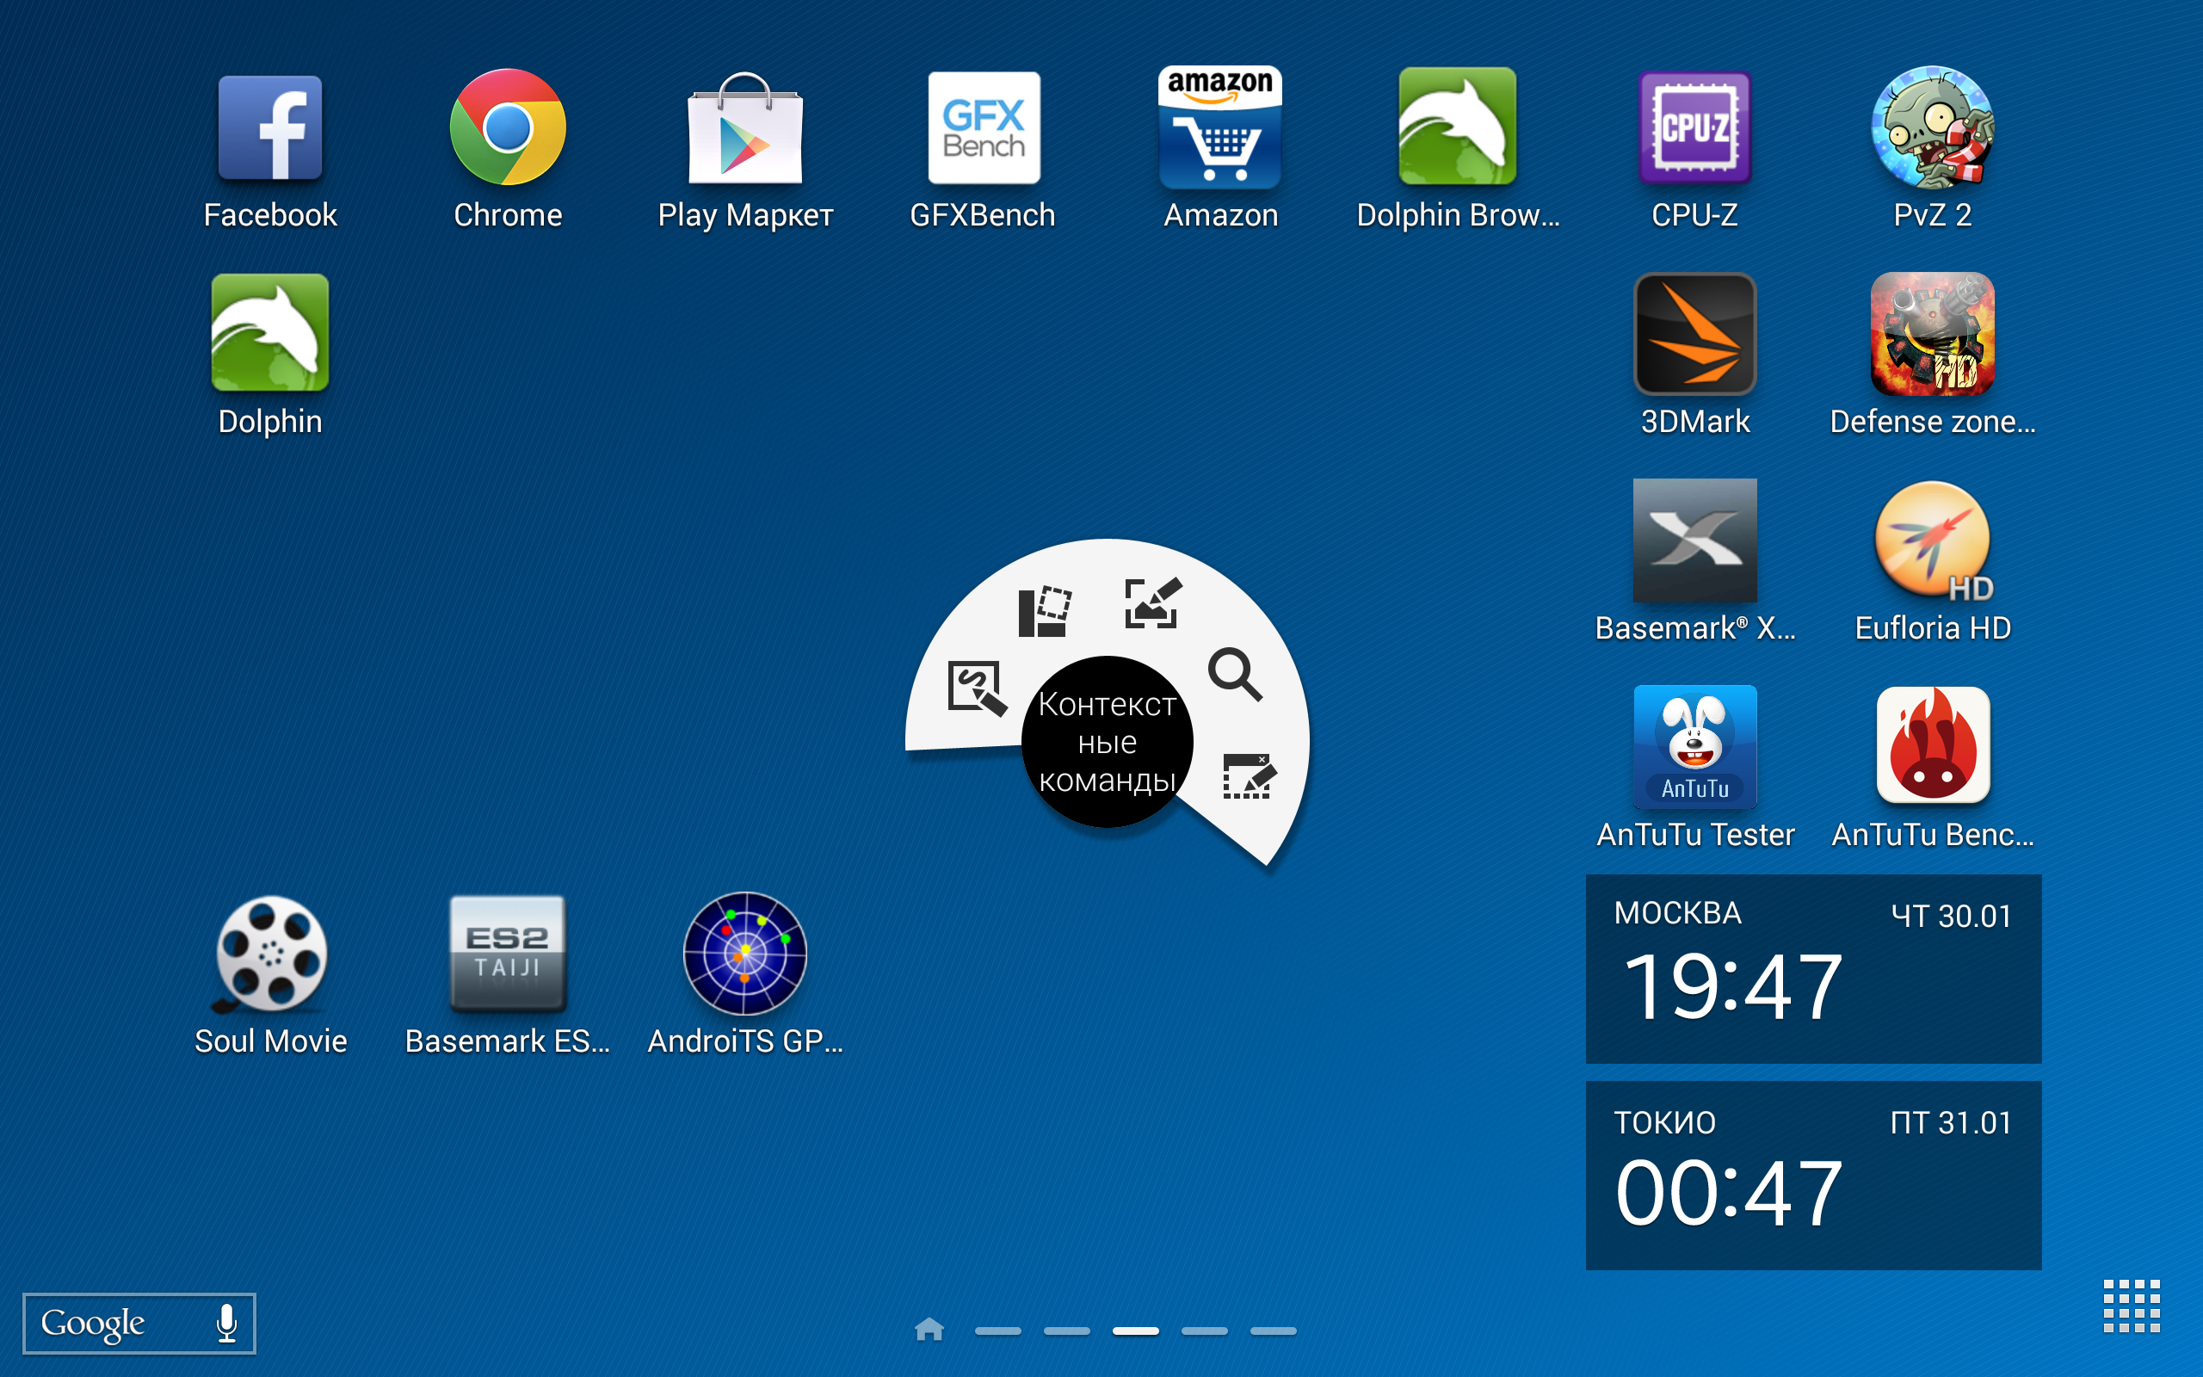Open the apps drawer grid
Screen dimensions: 2203x1377
2132,1306
